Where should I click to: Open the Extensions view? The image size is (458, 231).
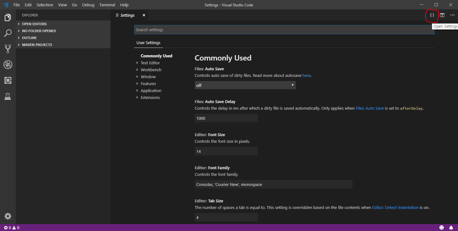8,80
